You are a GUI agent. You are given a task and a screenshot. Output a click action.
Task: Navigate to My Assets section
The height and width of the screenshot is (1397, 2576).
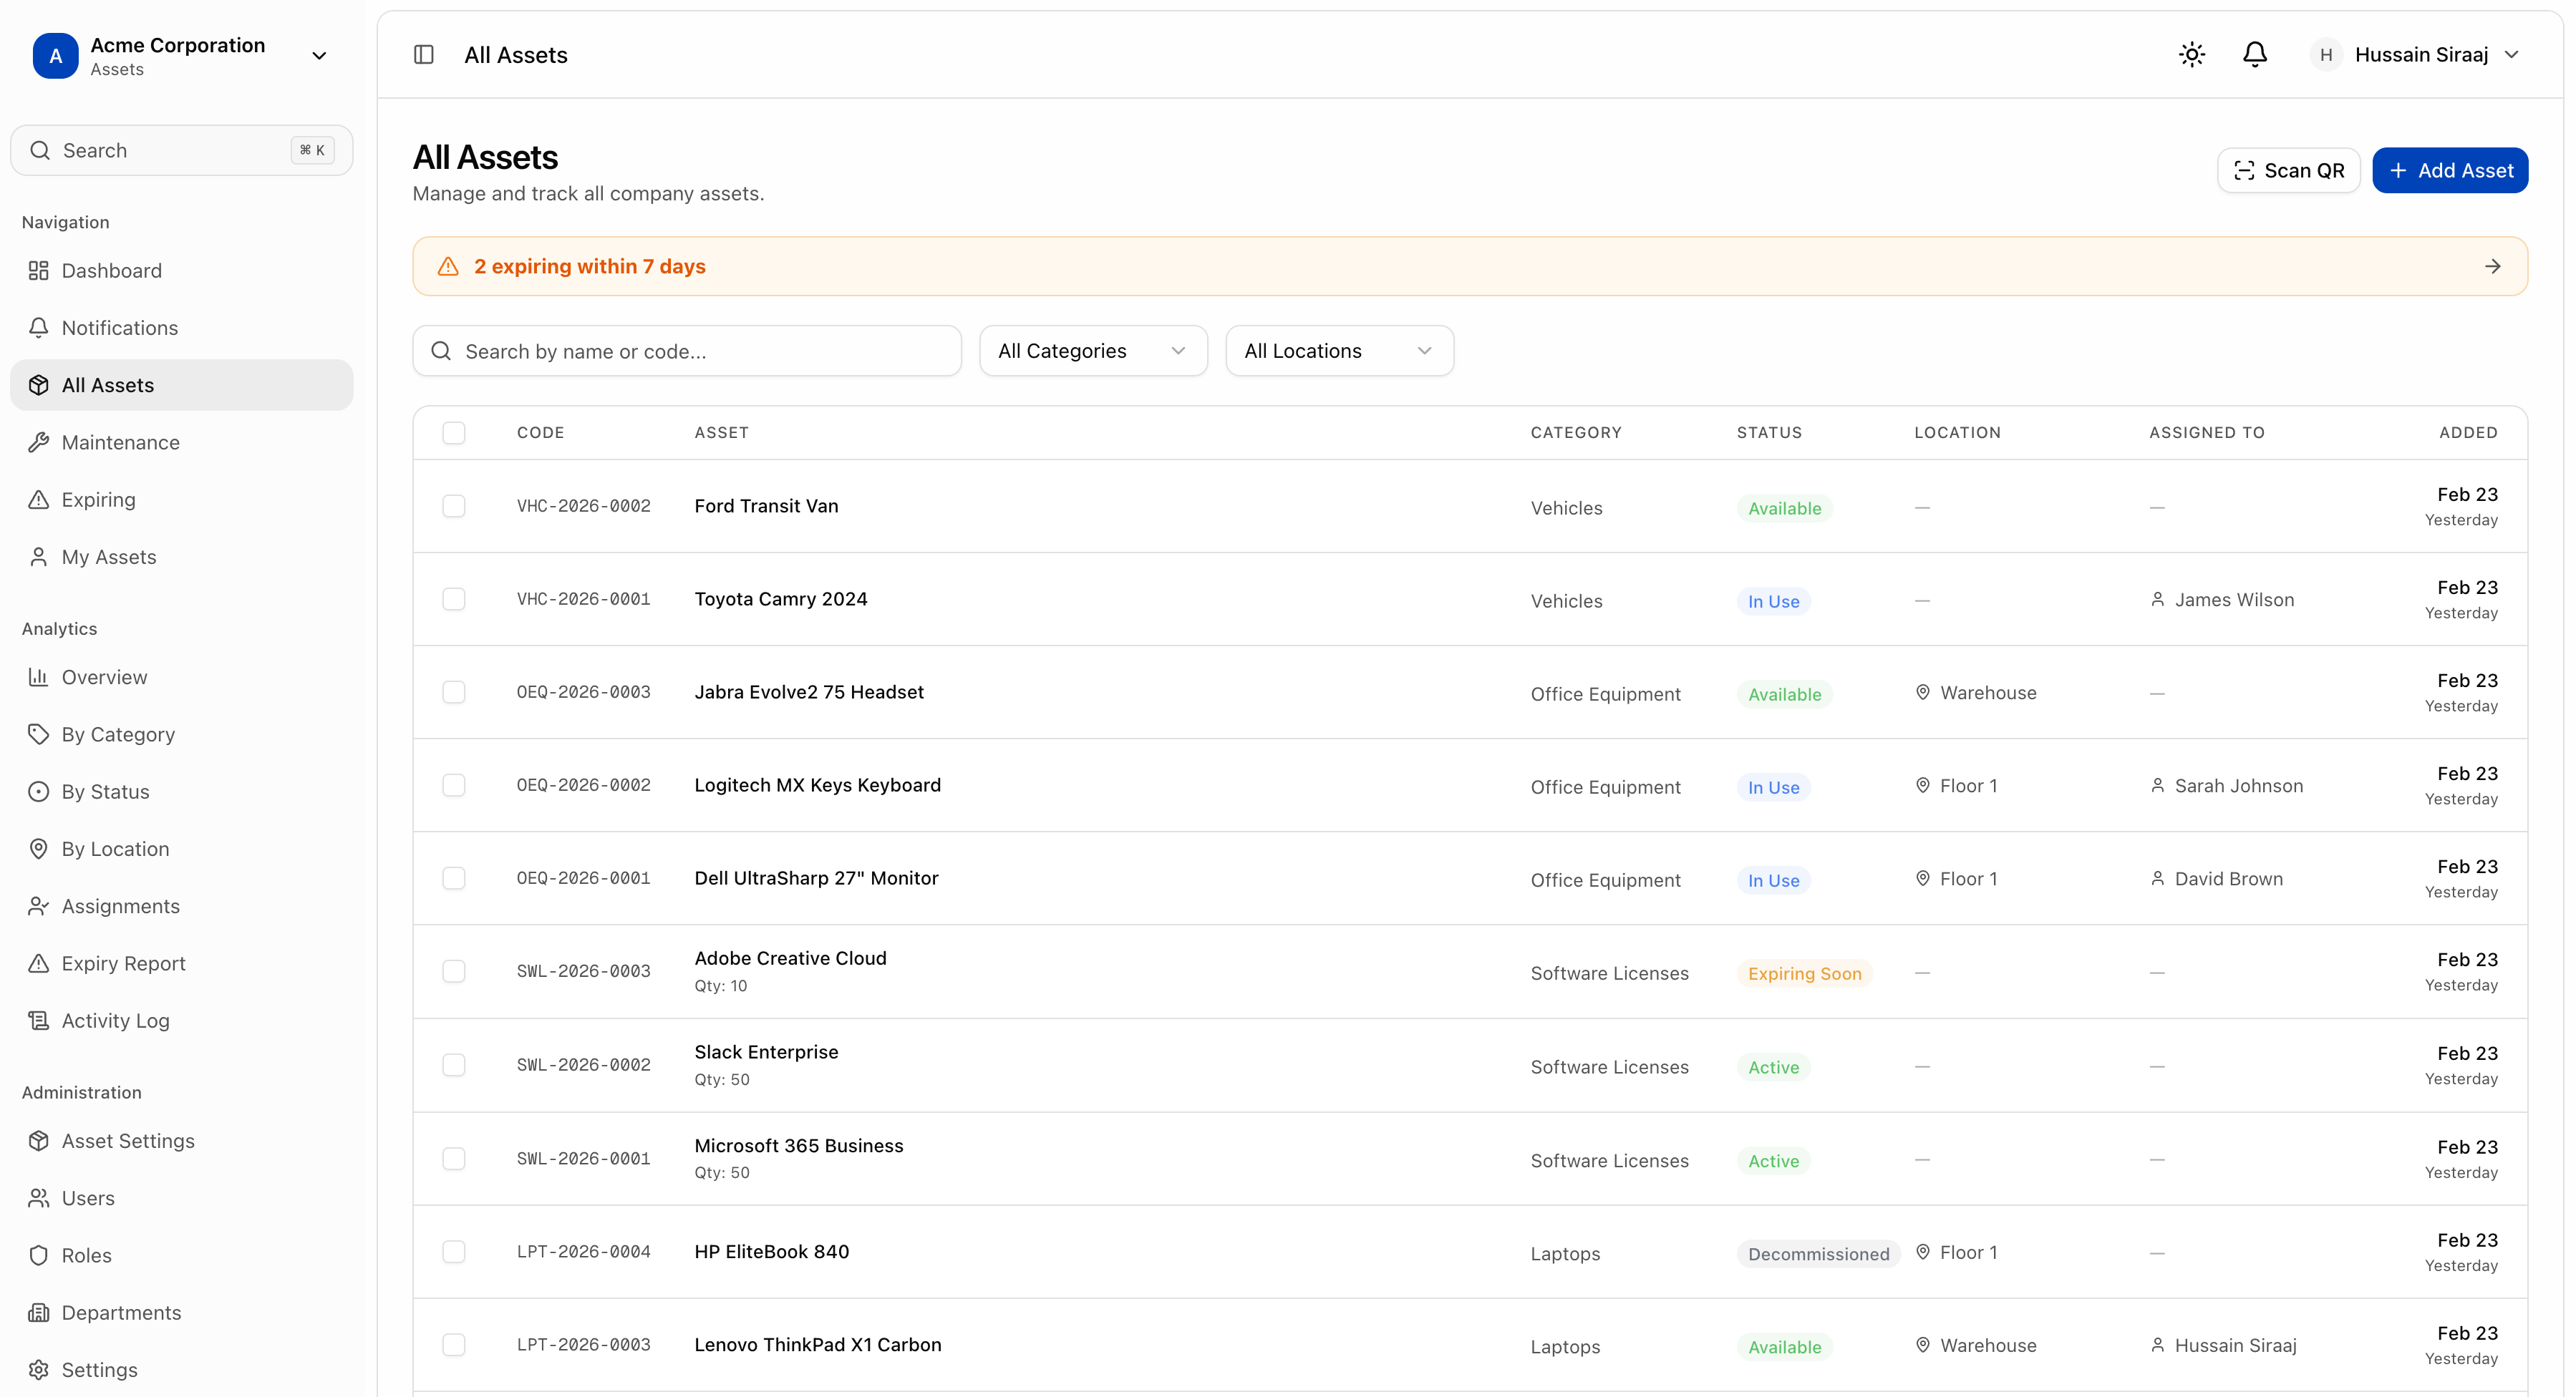[x=108, y=557]
